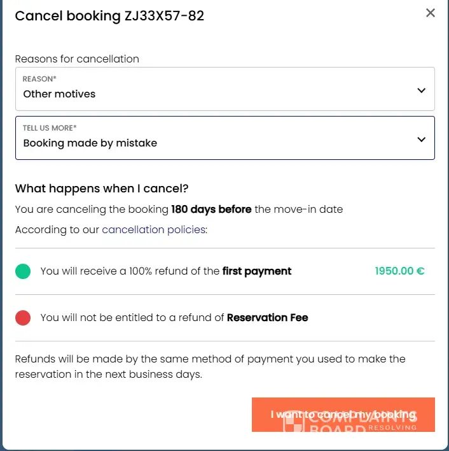Click the refunds payment method paragraph
Viewport: 449px width, 451px height.
tap(210, 366)
